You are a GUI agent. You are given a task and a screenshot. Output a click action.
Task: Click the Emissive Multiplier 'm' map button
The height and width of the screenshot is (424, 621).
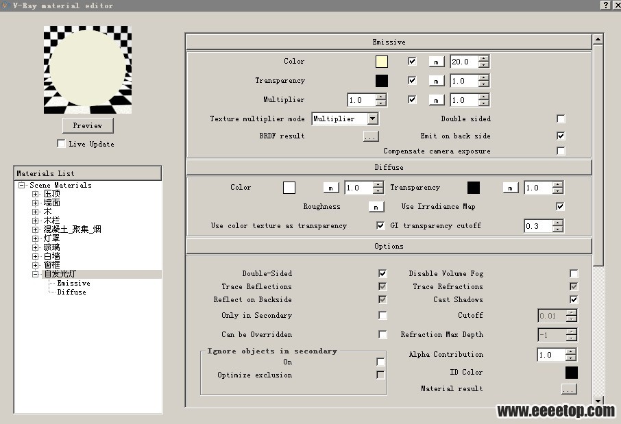click(x=437, y=100)
